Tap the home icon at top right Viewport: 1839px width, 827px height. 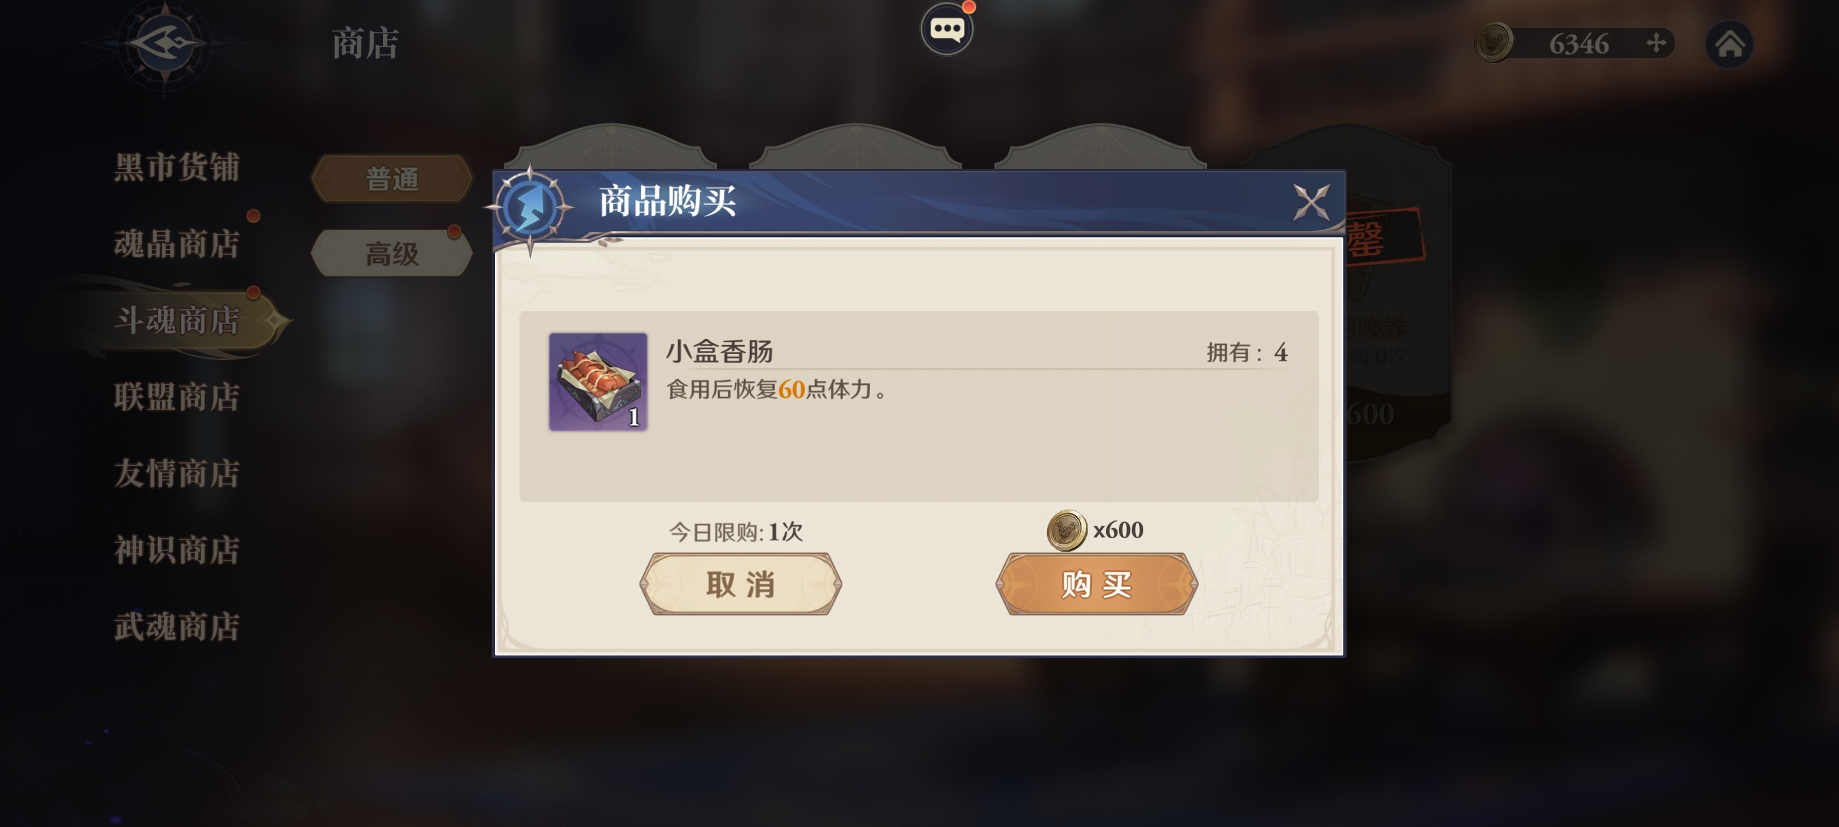pos(1729,44)
